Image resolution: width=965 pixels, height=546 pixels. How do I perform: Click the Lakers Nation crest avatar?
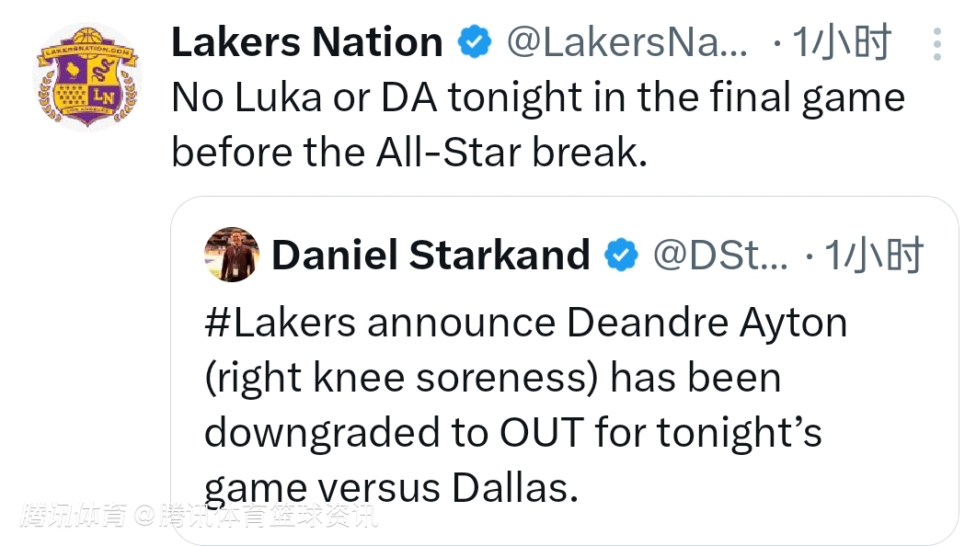point(88,76)
